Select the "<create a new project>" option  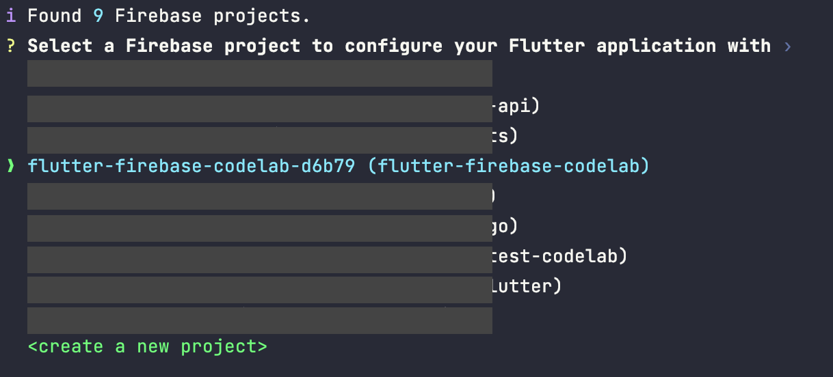click(147, 347)
